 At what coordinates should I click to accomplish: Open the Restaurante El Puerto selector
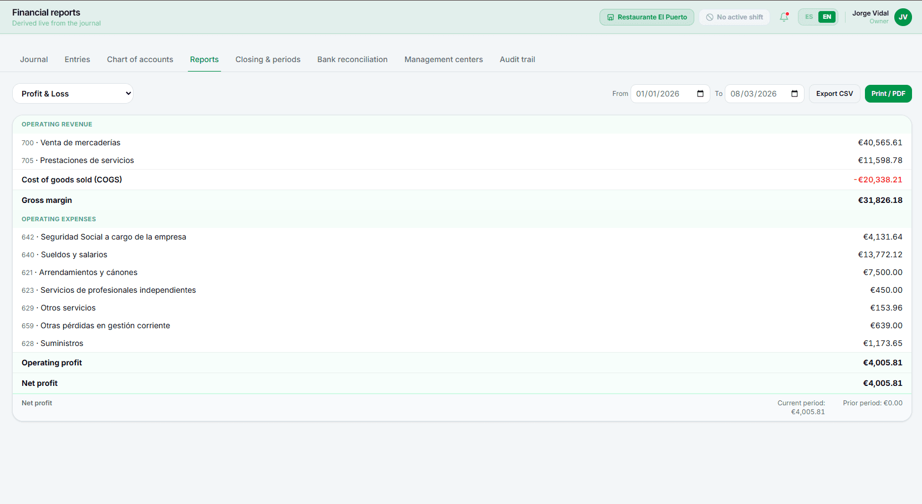(647, 17)
